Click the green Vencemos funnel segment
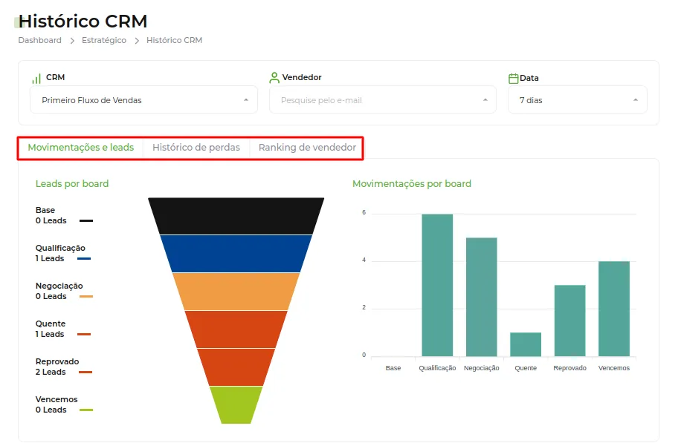Screen dimensions: 681x443 tap(236, 405)
